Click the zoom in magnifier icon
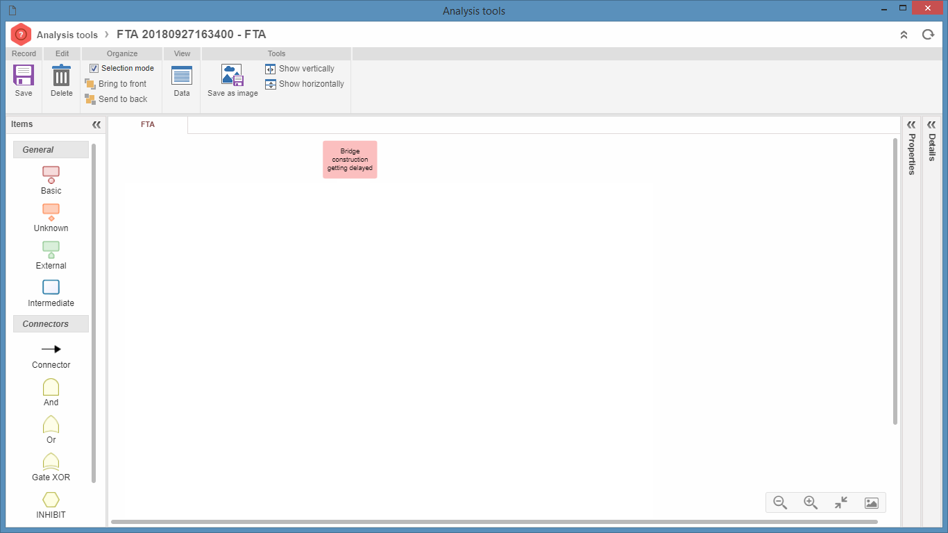 811,502
